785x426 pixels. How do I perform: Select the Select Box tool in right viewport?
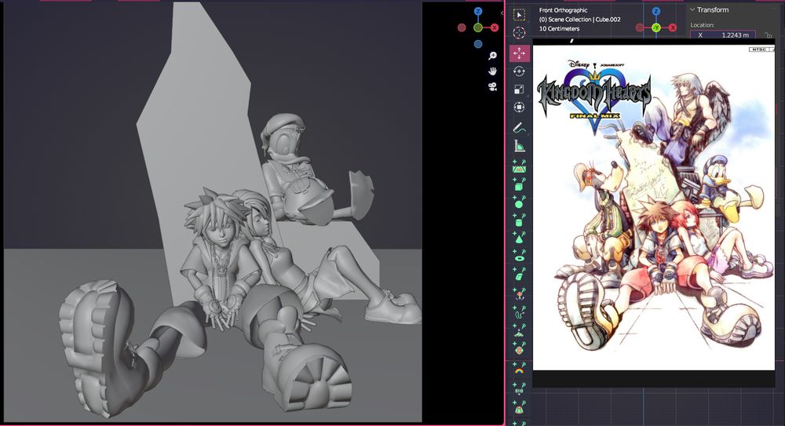[519, 15]
